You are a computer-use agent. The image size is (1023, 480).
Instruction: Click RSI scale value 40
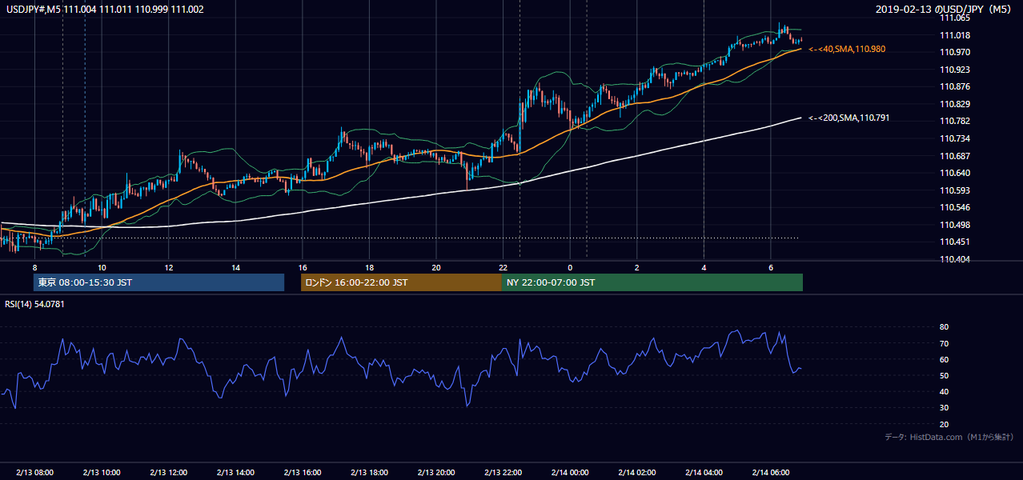pyautogui.click(x=944, y=392)
